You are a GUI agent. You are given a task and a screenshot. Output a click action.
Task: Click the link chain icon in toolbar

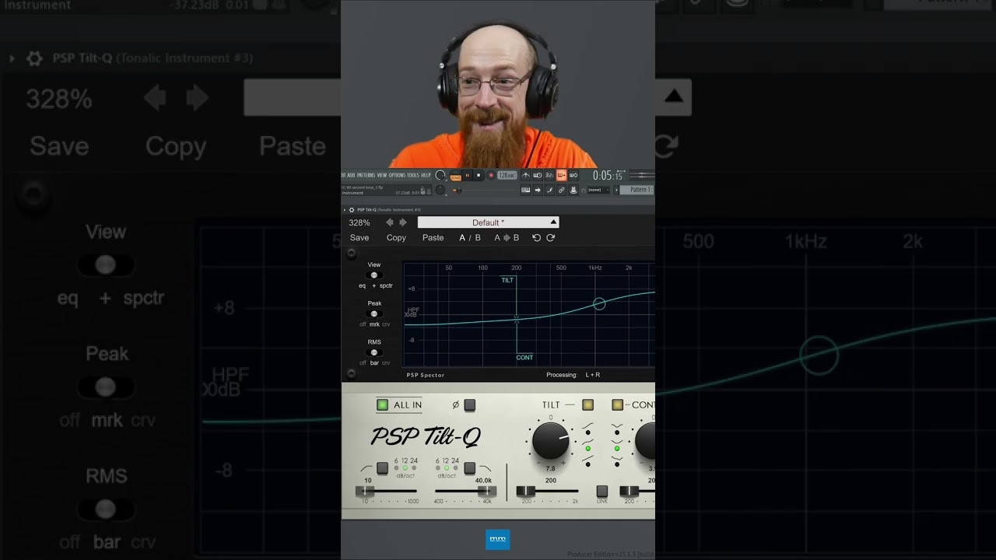click(x=561, y=190)
